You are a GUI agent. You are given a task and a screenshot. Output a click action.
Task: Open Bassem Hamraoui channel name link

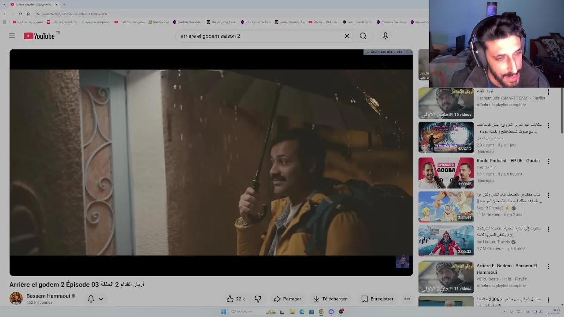[48, 296]
